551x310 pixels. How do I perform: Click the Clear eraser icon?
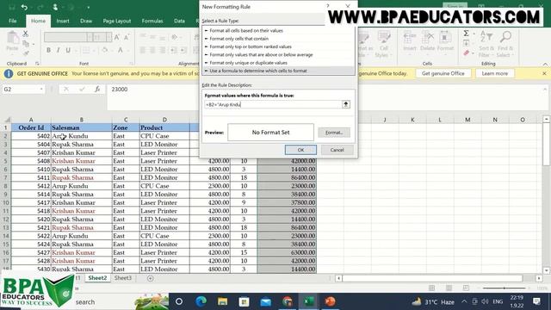coord(467,53)
